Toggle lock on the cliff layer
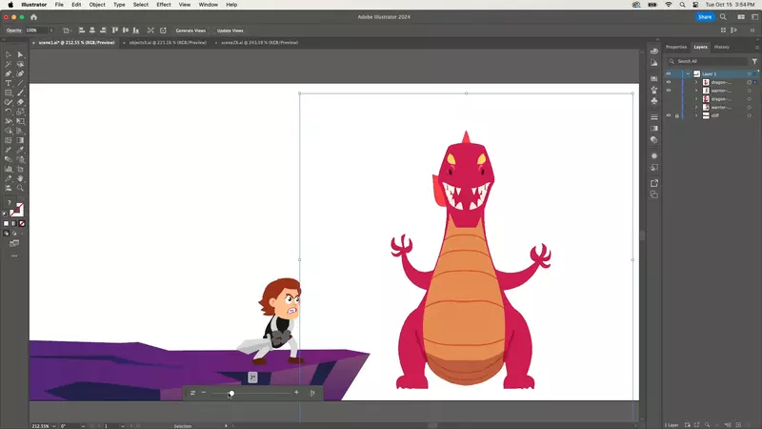The width and height of the screenshot is (762, 429). [677, 115]
